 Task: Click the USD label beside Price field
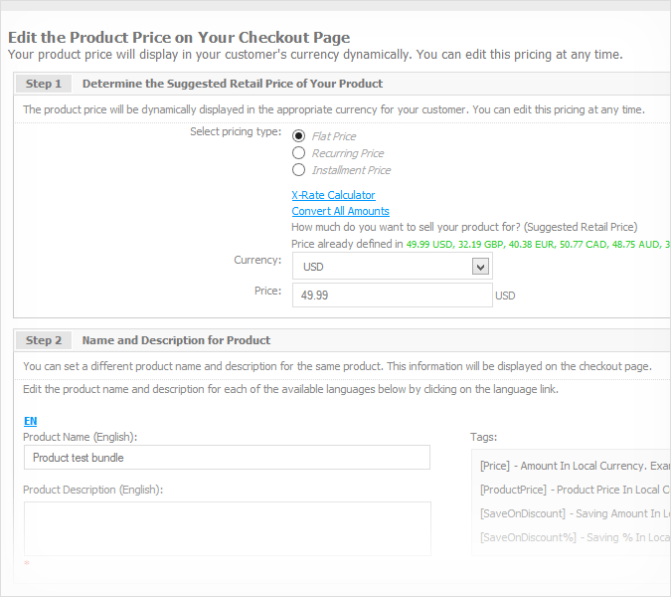click(x=505, y=296)
